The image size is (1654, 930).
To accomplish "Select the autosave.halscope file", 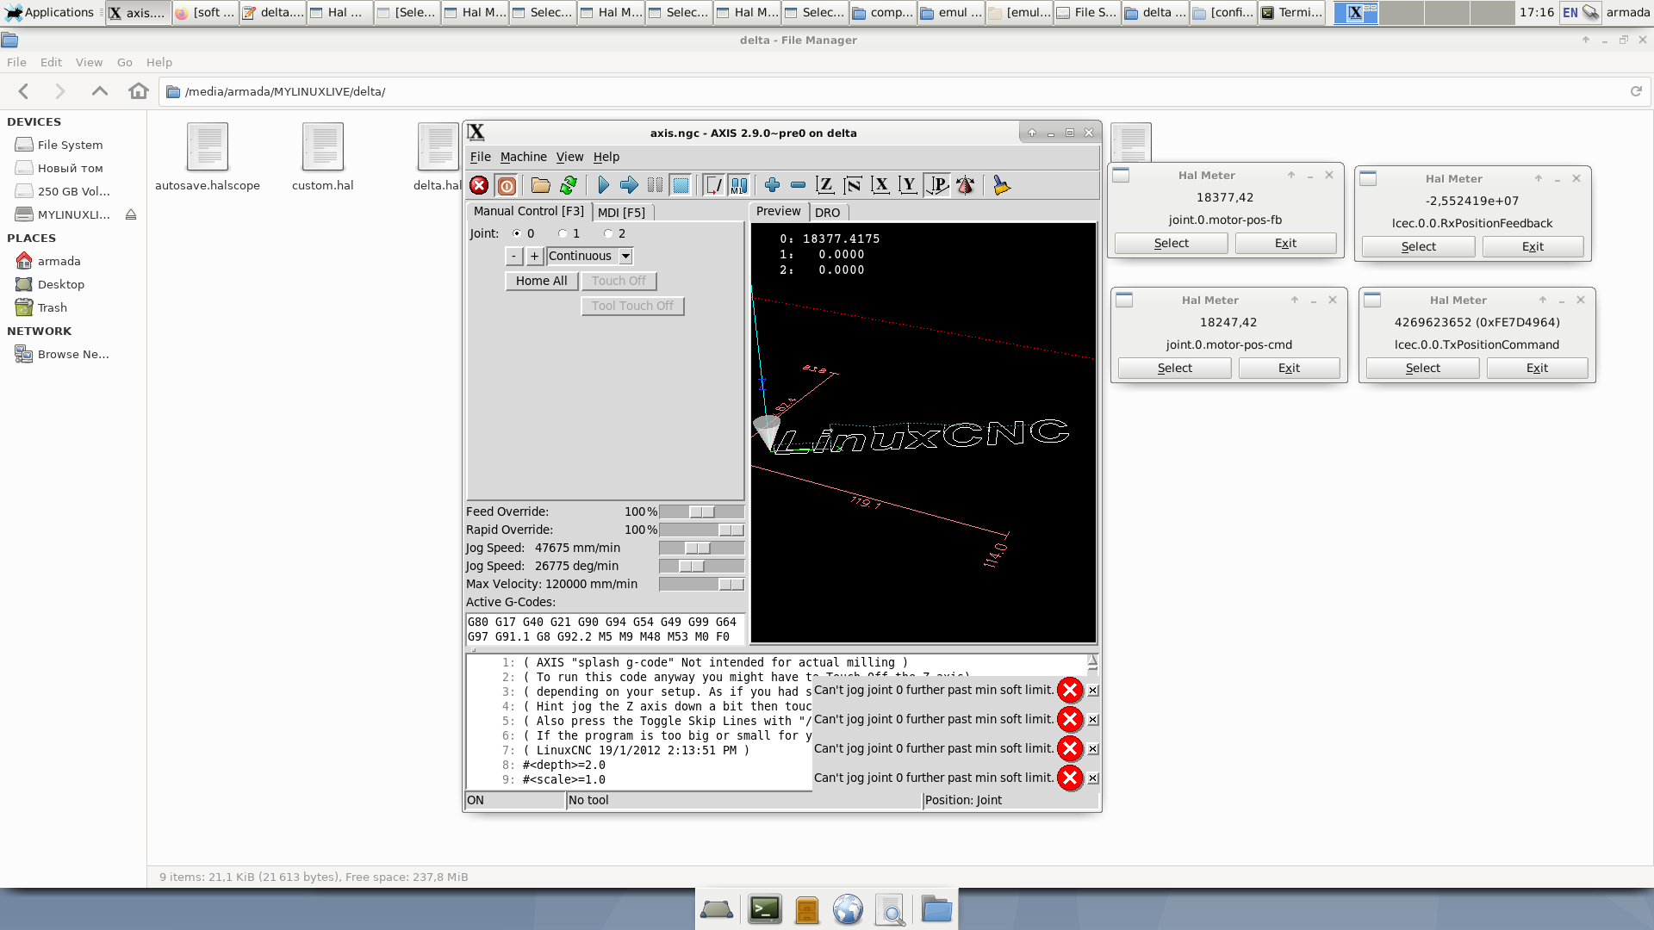I will 208,157.
